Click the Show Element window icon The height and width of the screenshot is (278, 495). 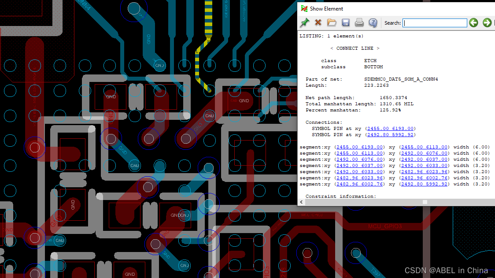tap(304, 8)
